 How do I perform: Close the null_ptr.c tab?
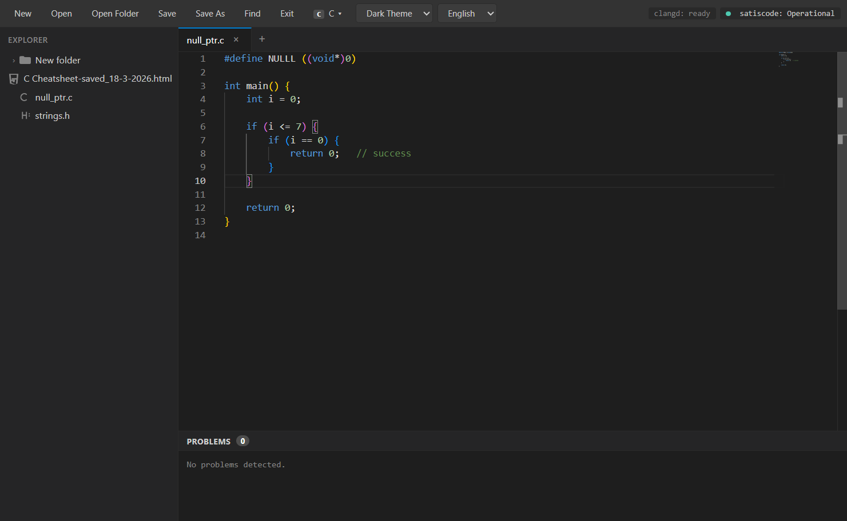[x=236, y=39]
